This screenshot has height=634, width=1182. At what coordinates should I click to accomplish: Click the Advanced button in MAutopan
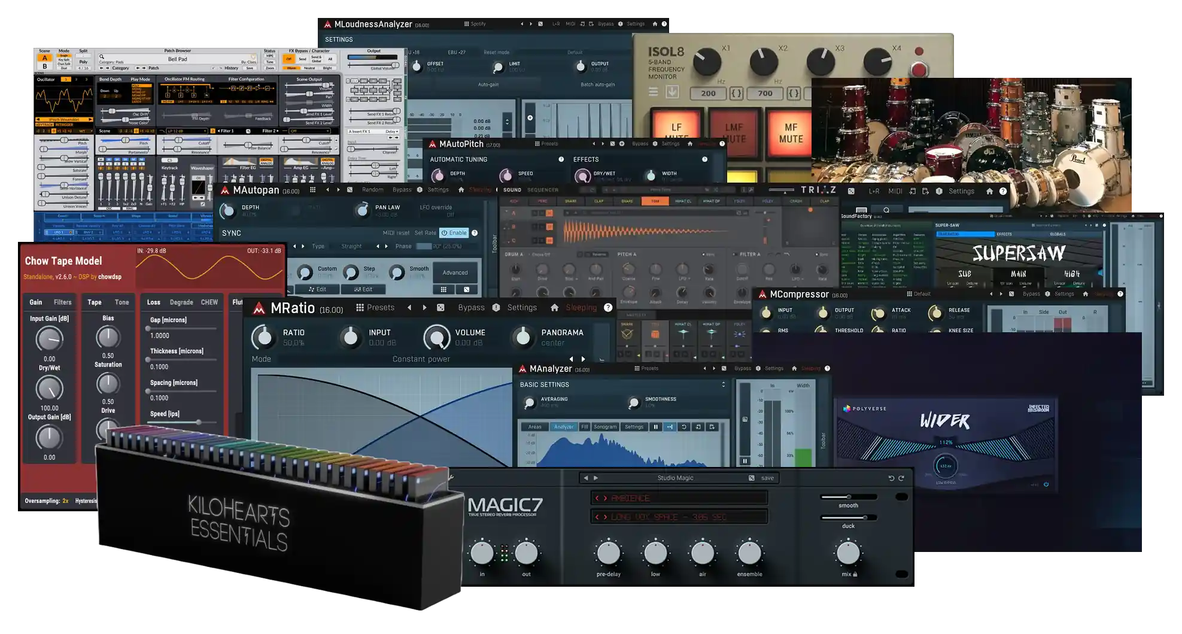click(x=455, y=272)
